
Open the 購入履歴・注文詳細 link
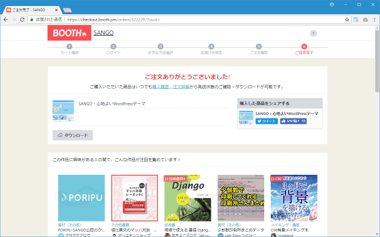170,87
